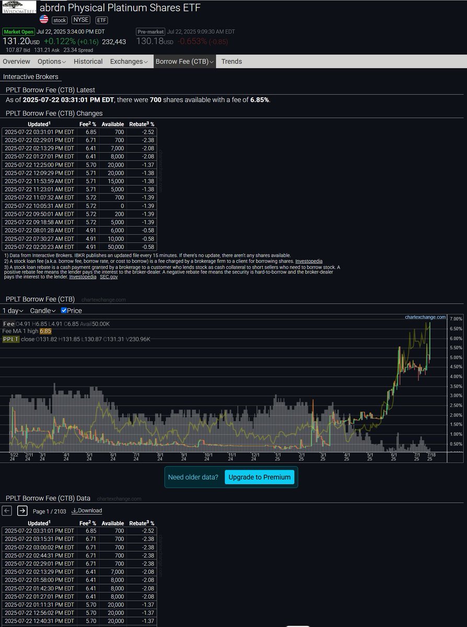Click Rebate % column header in Changes table
Viewport: 467px width, 627px height.
tap(142, 124)
